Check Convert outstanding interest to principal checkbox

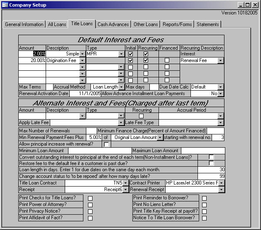(211, 157)
